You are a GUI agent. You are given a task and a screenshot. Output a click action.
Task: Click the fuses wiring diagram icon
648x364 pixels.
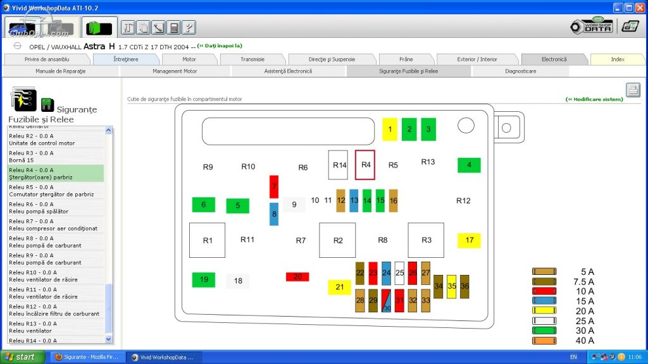pyautogui.click(x=23, y=99)
